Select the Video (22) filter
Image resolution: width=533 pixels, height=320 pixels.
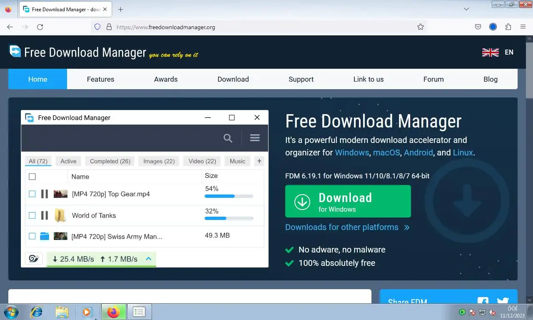click(202, 161)
